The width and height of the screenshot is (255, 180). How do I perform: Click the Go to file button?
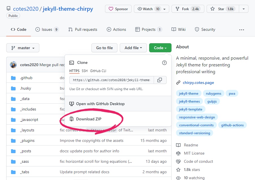pos(104,48)
